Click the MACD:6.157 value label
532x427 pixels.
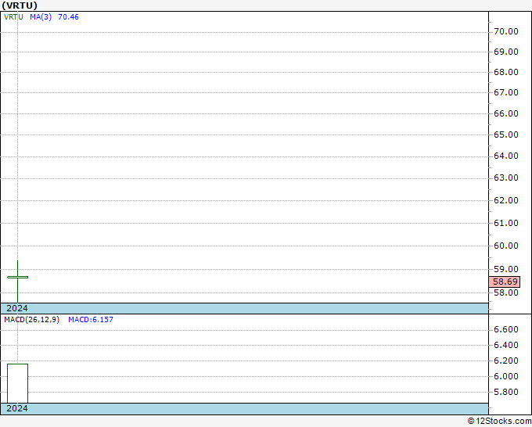(x=91, y=320)
